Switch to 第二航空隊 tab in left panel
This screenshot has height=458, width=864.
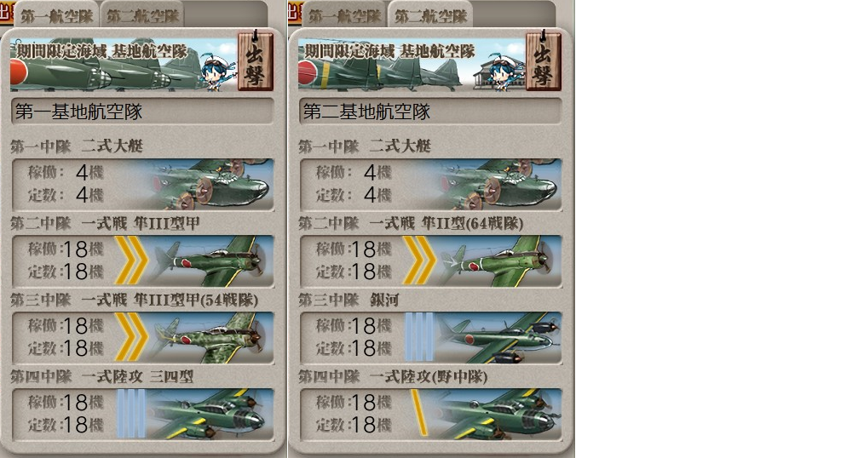[142, 16]
